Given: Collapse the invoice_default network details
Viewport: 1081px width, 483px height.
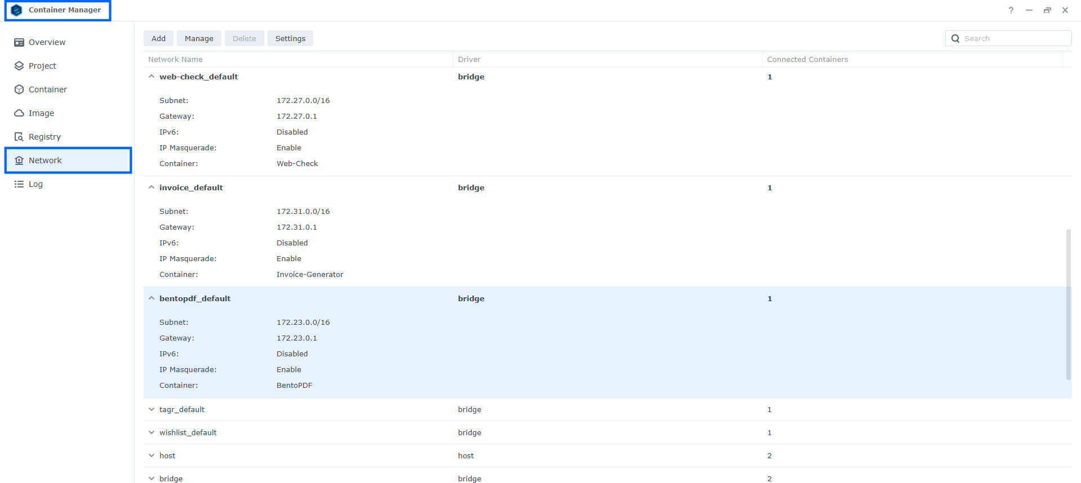Looking at the screenshot, I should [x=152, y=187].
